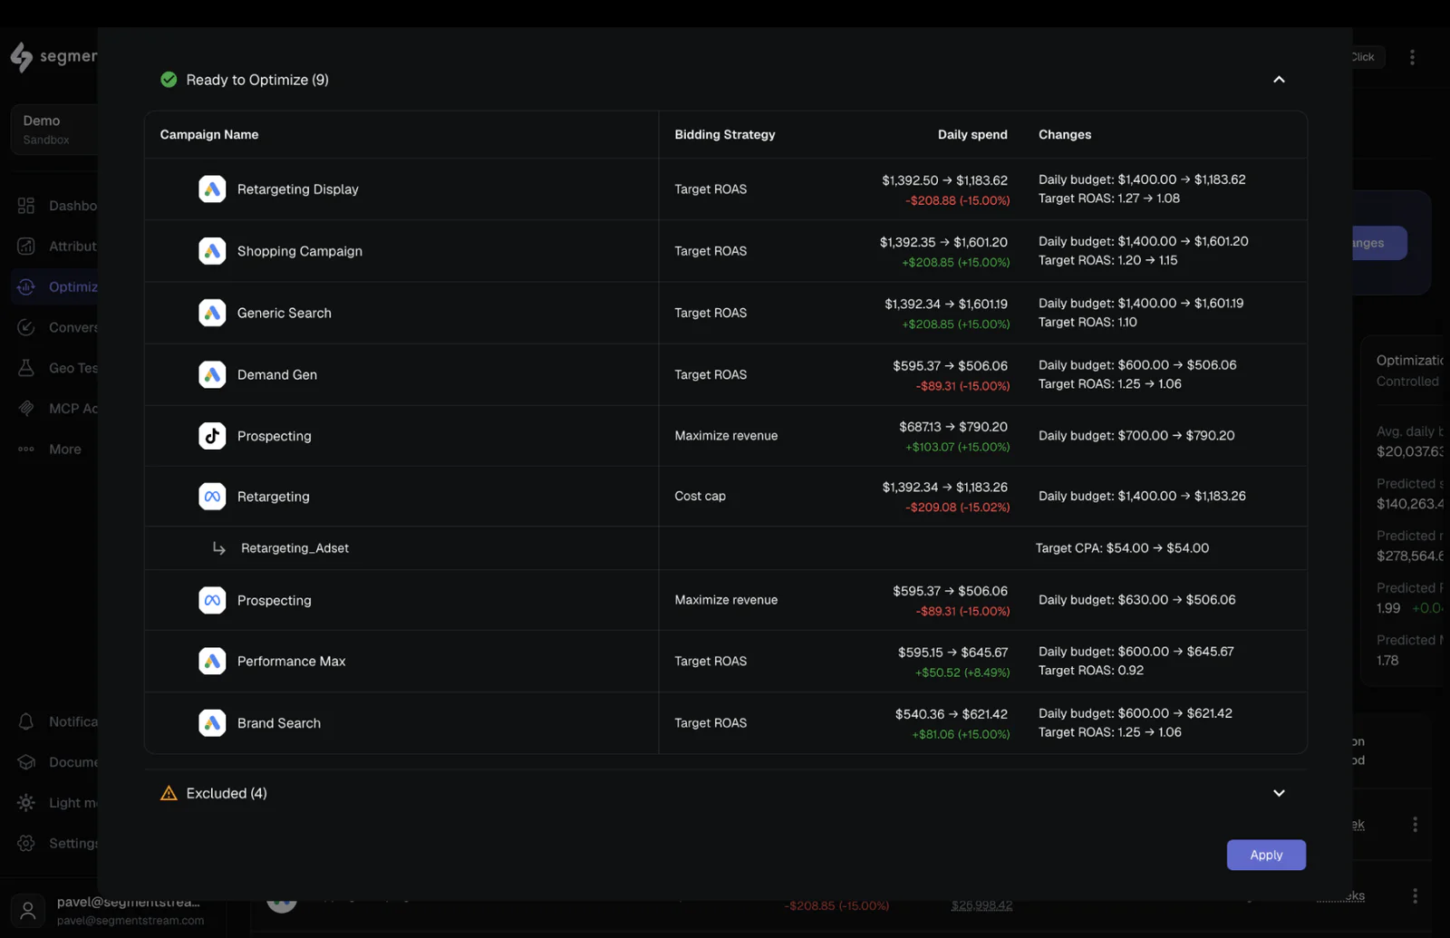Click the Daily spend column header
The width and height of the screenshot is (1450, 938).
[x=972, y=135]
